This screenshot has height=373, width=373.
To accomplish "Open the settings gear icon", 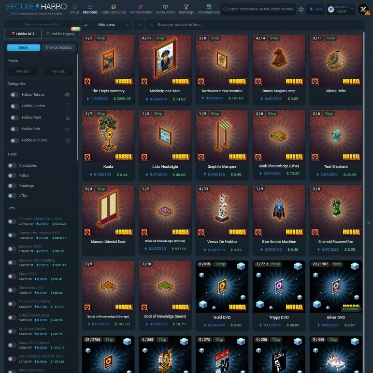I will [301, 9].
